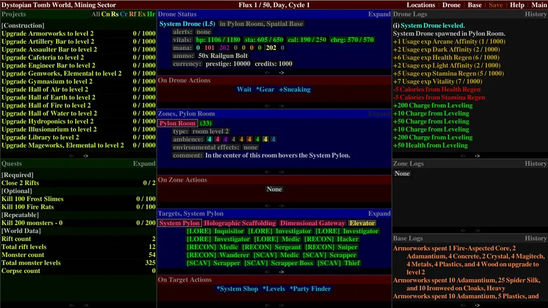Go to next page of Projects list
The height and width of the screenshot is (308, 548).
[x=86, y=156]
